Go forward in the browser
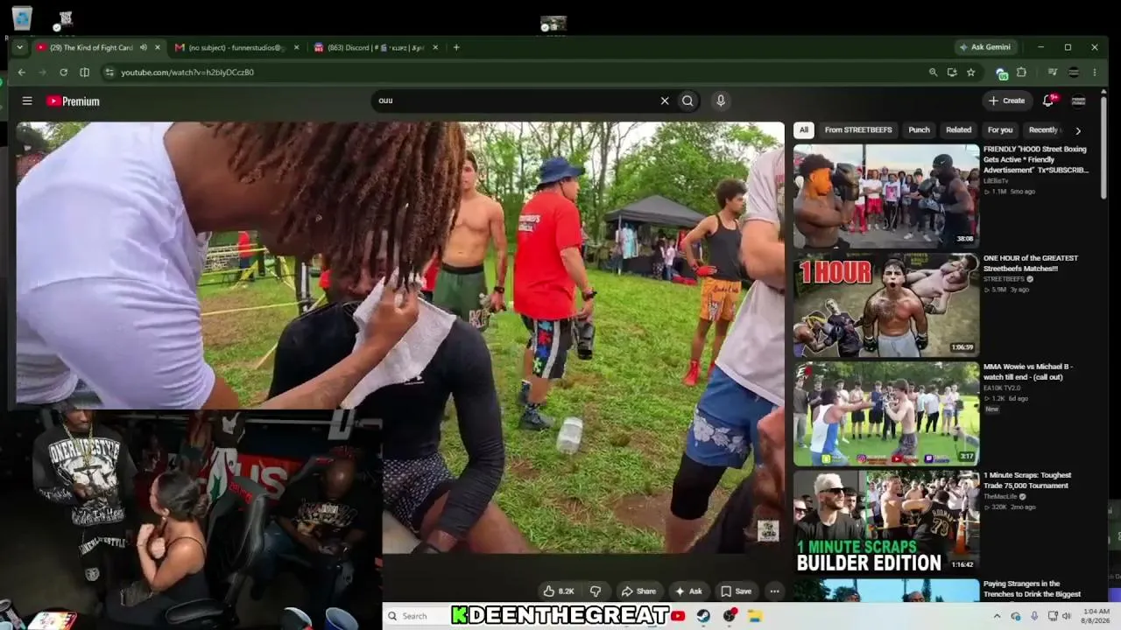This screenshot has width=1121, height=630. tap(42, 73)
